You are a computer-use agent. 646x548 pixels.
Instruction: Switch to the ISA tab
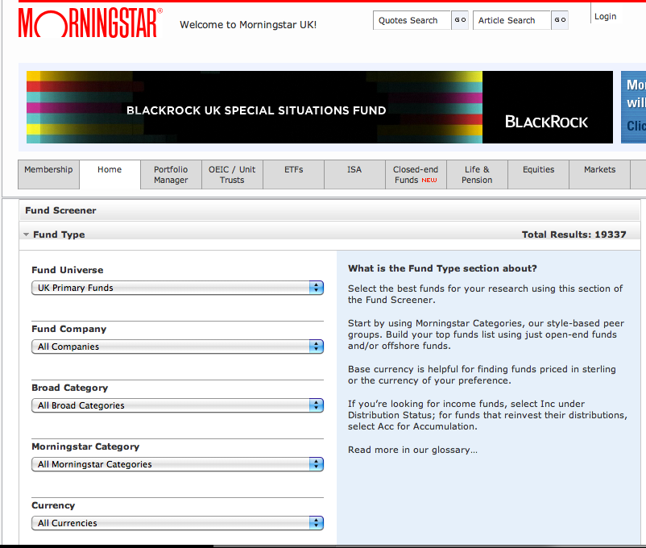pos(354,174)
